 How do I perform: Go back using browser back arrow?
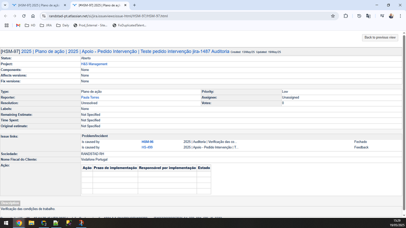pyautogui.click(x=6, y=16)
